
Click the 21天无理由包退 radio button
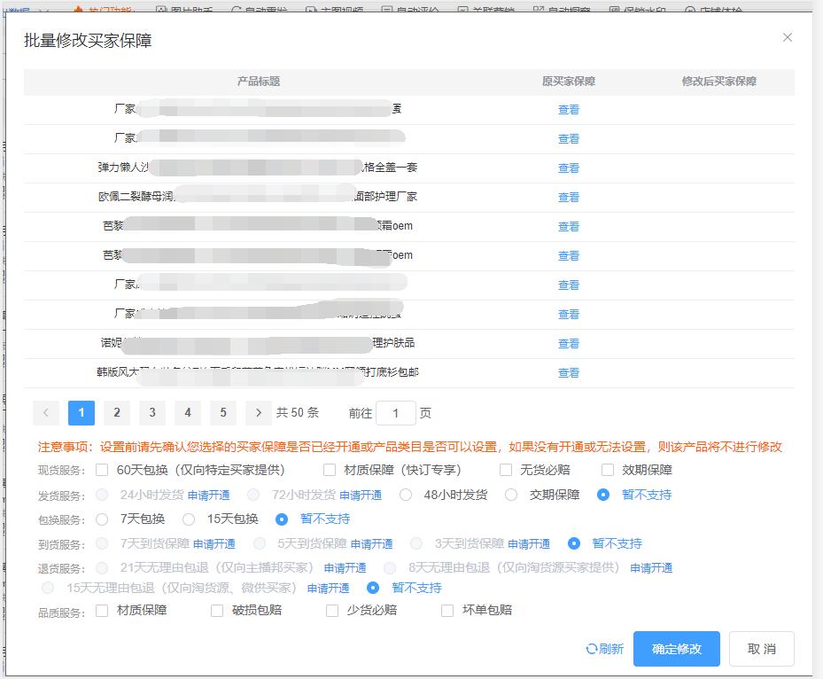point(103,567)
